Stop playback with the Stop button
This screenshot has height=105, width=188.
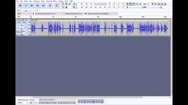pyautogui.click(x=32, y=6)
